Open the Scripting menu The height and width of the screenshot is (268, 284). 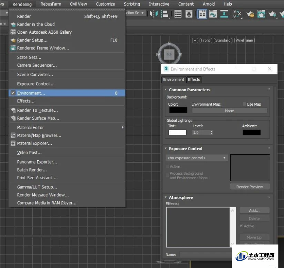tap(132, 4)
